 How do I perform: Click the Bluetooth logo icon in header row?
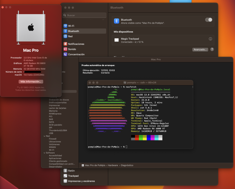point(116,21)
